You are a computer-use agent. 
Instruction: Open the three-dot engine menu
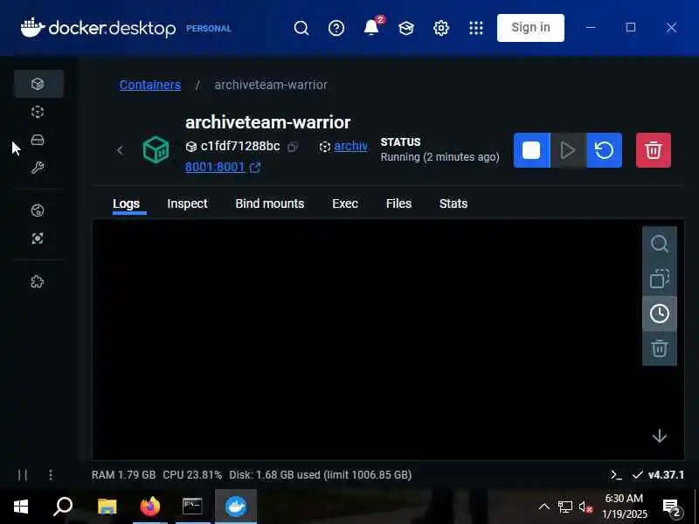coord(51,475)
